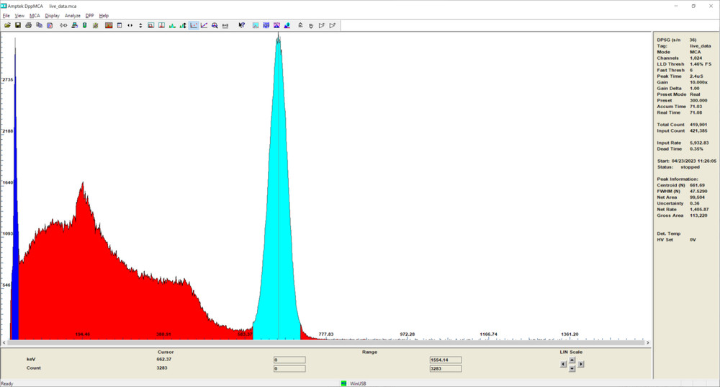Click the 'Net Area' value 99,504
Viewport: 720px width, 387px height.
[x=697, y=197]
